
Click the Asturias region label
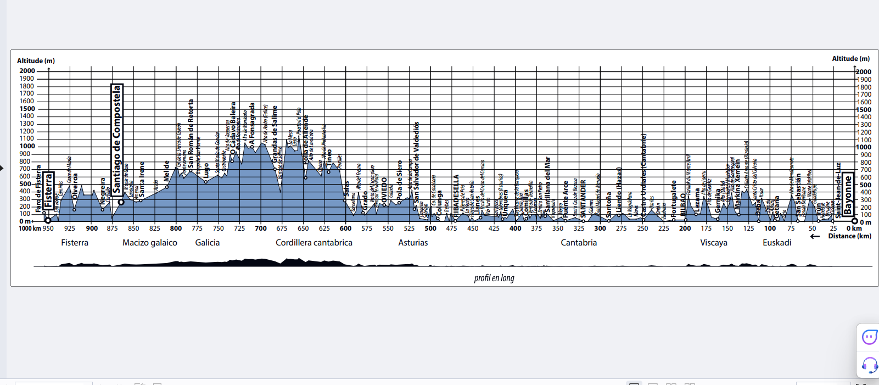point(413,243)
